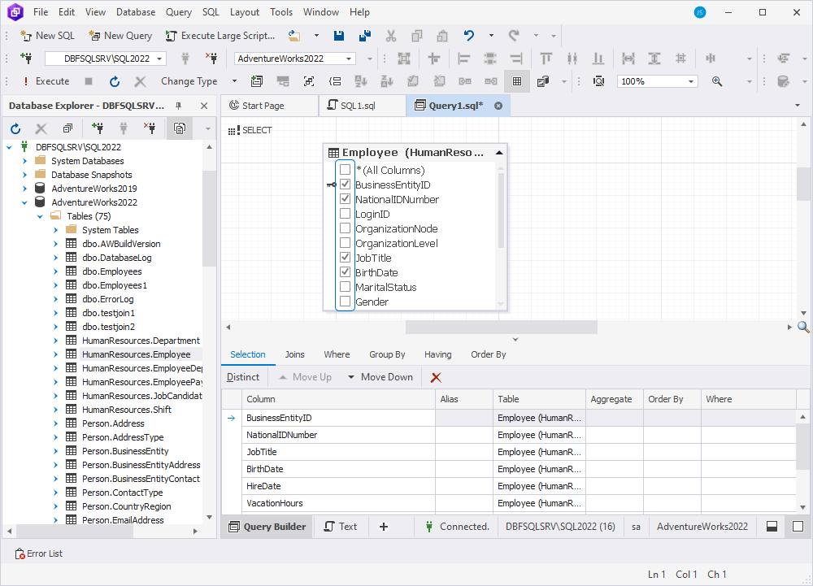
Task: Click the Employee column list scrollbar
Action: (501, 211)
